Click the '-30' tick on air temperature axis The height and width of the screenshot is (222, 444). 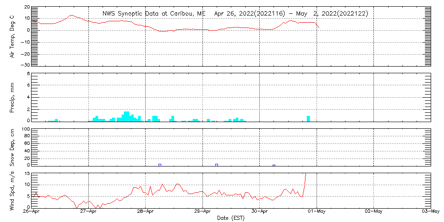(25, 65)
